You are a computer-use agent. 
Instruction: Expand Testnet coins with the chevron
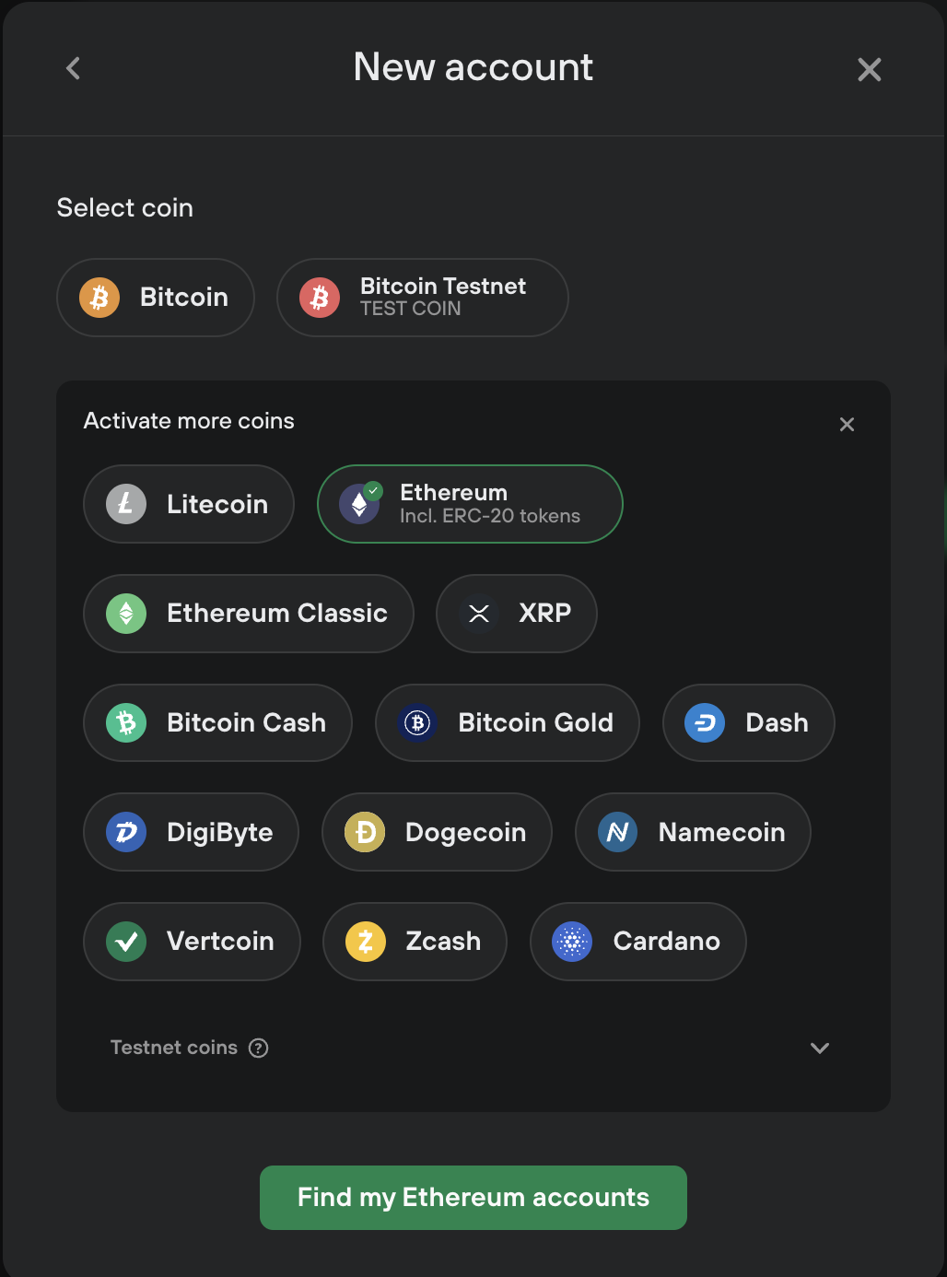pos(820,1048)
